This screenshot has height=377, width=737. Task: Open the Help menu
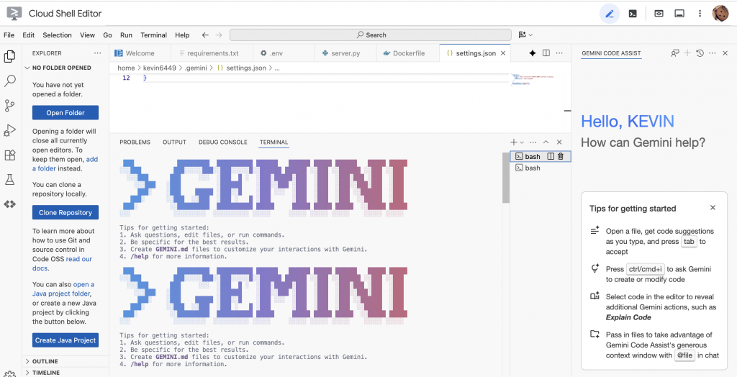[x=182, y=35]
